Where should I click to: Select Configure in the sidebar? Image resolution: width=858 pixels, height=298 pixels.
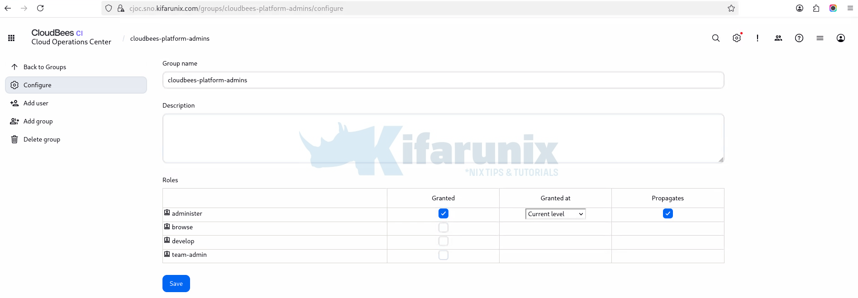point(76,85)
